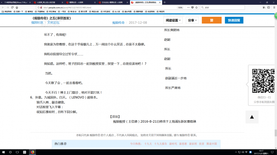Viewport: 277px width, 155px height.
Task: Switch to the 文化论坛 tab
Action: pos(113,2)
